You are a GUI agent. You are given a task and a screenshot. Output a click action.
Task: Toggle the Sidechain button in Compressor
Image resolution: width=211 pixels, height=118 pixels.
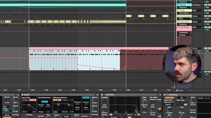coord(169,98)
